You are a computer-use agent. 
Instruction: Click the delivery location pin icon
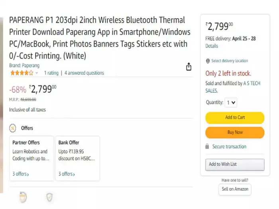click(x=208, y=61)
